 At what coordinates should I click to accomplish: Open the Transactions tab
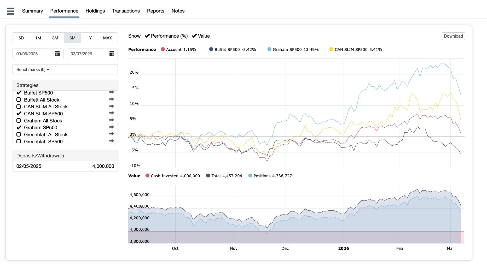point(126,11)
